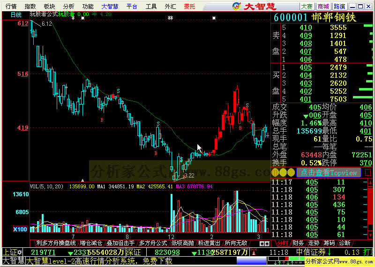Open the 委托 menu
Viewport: 375px width, 267px height.
[189, 6]
